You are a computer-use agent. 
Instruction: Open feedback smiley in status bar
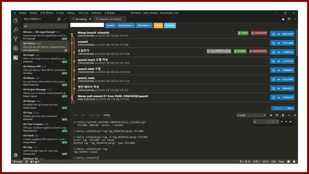288,161
